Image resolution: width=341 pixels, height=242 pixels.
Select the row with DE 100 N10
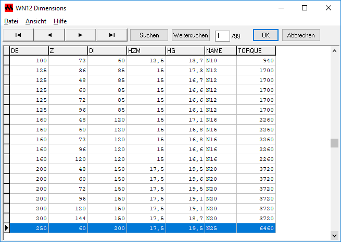[141, 60]
